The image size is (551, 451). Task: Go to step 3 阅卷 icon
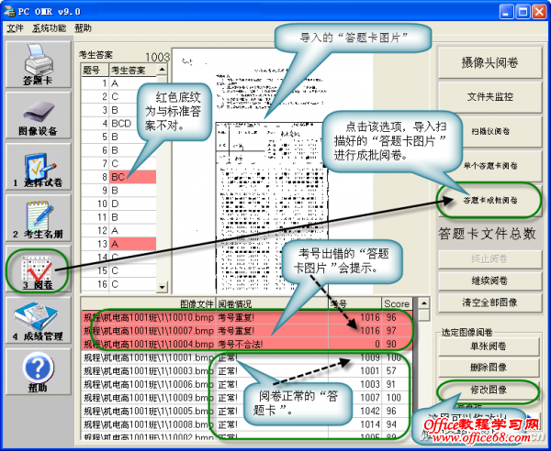[x=38, y=269]
